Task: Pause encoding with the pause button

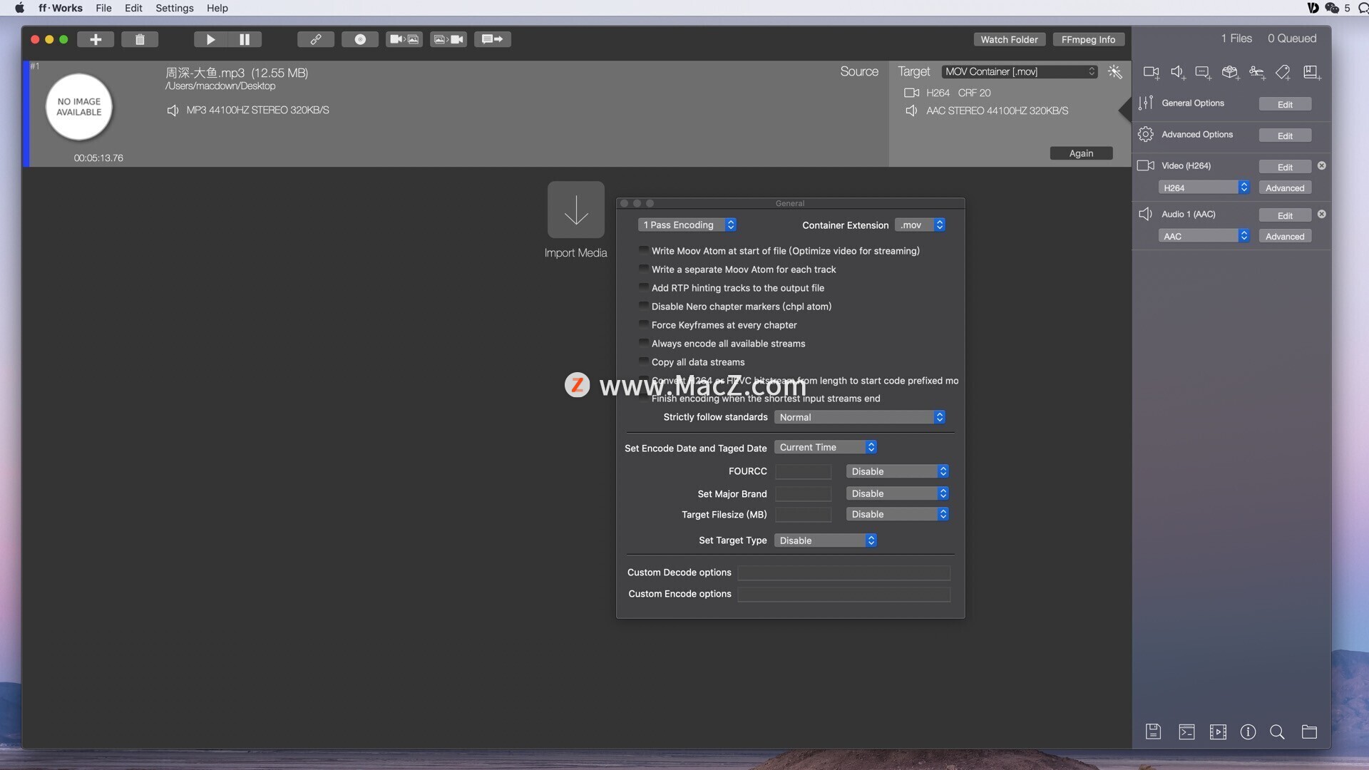Action: click(245, 39)
